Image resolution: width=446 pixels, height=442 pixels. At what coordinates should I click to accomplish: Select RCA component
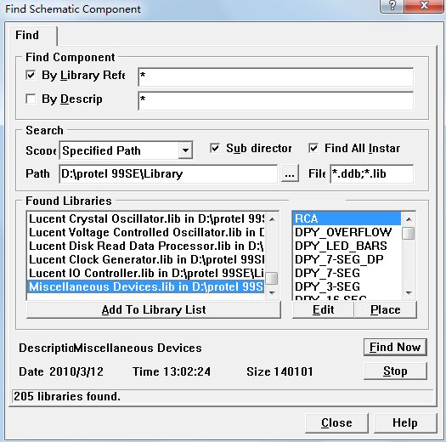[x=347, y=218]
